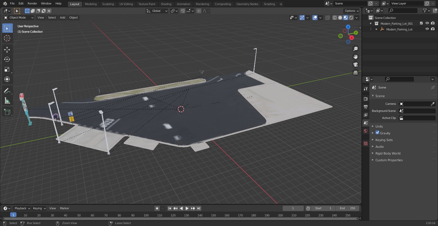Screen dimensions: 438x226
Task: Hide Modern_Parking_Lot object in viewport
Action: tap(427, 29)
